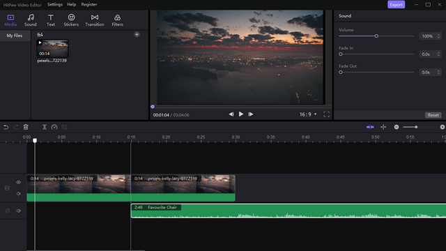Click the timeline zoom slider handle
Image resolution: width=446 pixels, height=251 pixels.
416,127
